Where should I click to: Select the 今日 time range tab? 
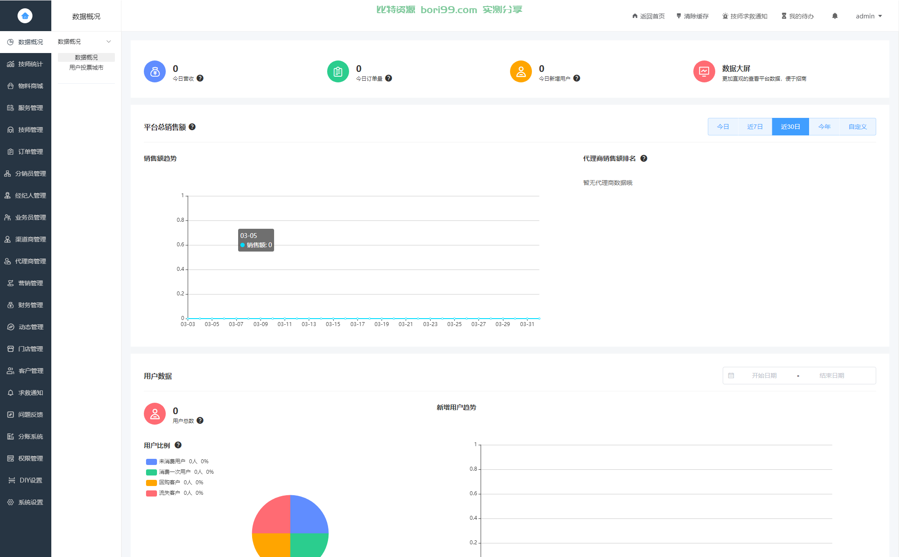click(x=723, y=127)
